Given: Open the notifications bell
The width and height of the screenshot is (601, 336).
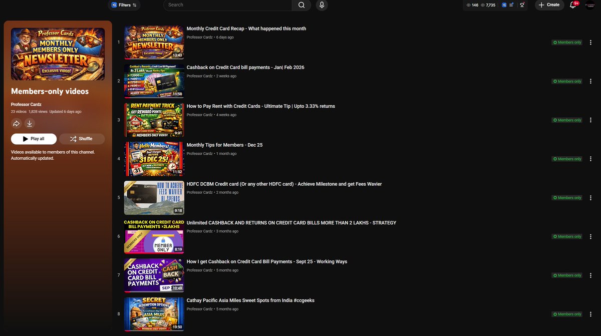Looking at the screenshot, I should pyautogui.click(x=573, y=5).
